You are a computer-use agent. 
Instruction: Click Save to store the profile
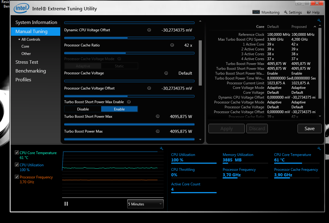[x=310, y=128]
